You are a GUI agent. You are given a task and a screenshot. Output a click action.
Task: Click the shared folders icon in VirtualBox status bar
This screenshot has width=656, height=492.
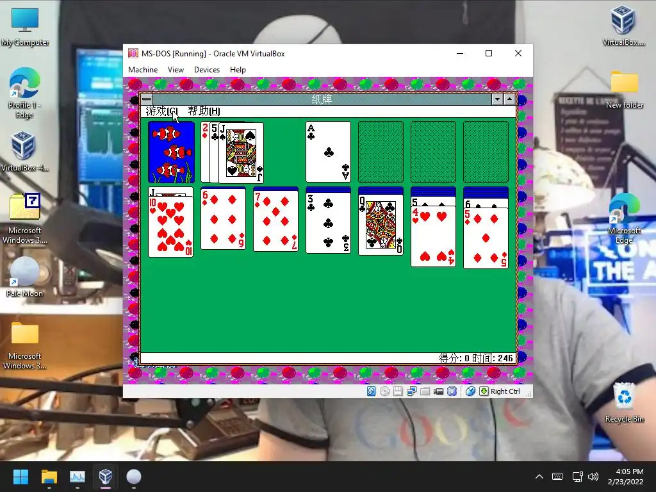pyautogui.click(x=425, y=391)
